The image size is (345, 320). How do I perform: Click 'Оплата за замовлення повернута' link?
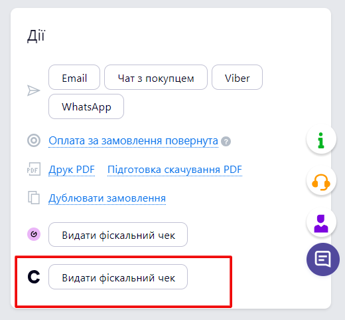click(x=133, y=141)
